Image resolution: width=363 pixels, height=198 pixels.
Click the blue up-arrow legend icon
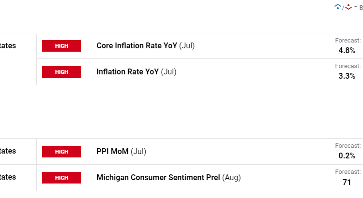(338, 7)
